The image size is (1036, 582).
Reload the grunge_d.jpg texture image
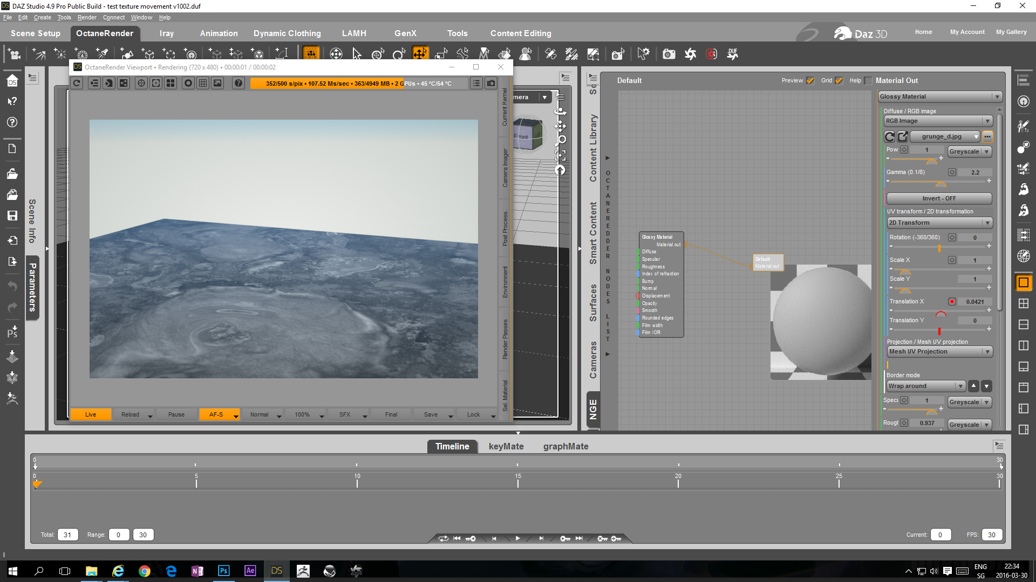tap(890, 136)
